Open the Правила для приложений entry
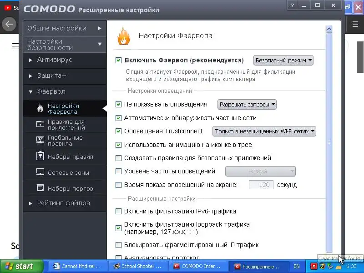 click(x=65, y=124)
